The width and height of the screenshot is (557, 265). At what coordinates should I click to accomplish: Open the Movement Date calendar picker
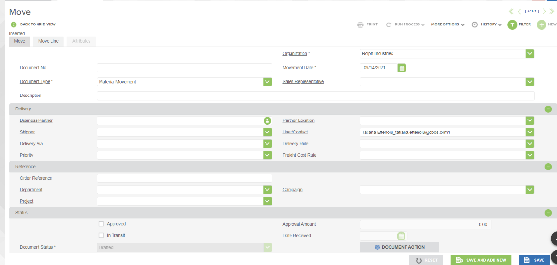(402, 68)
